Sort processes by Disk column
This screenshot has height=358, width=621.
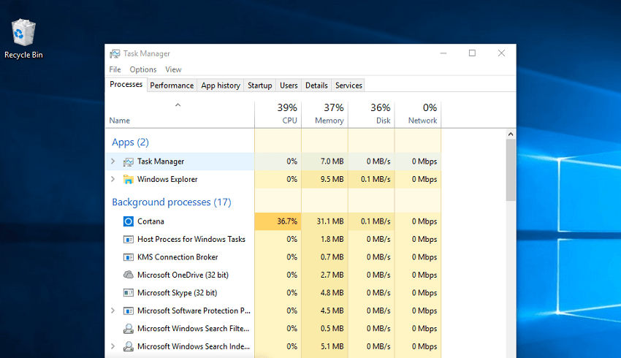[x=371, y=115]
